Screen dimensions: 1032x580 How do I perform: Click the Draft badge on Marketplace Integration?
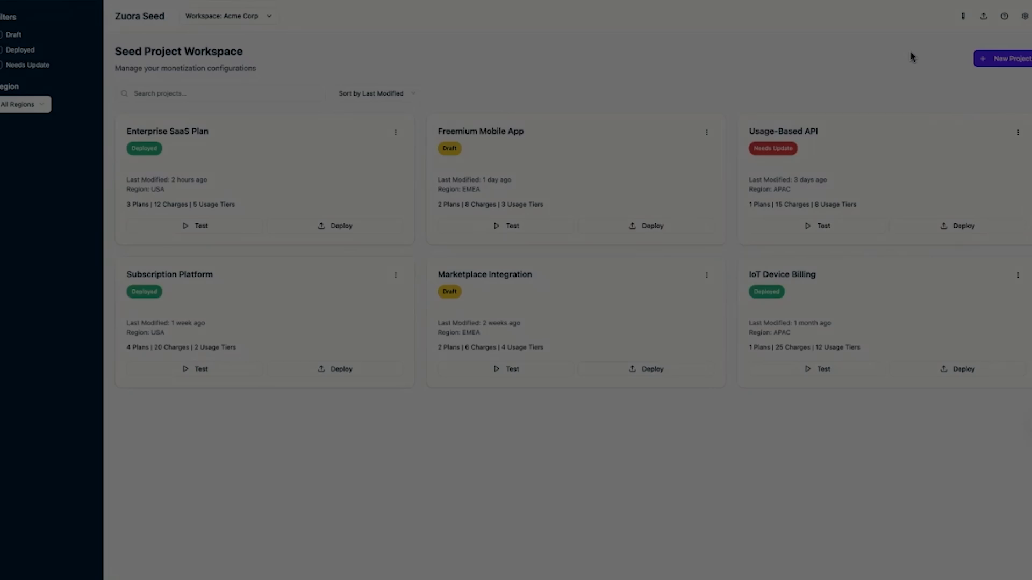(449, 291)
